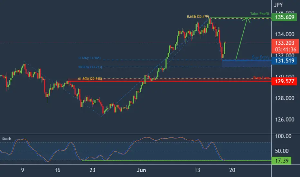Screen dimensions: 300x177
Task: Click the 100.00 stochastic scale label
Action: click(283, 136)
